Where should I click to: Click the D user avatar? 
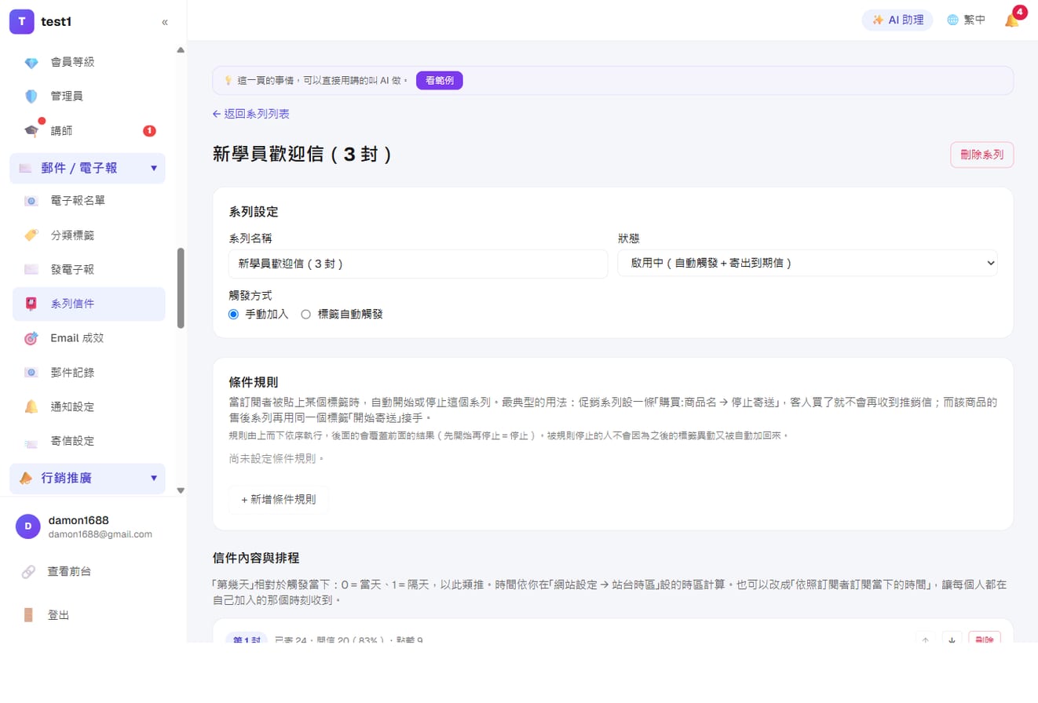coord(28,526)
